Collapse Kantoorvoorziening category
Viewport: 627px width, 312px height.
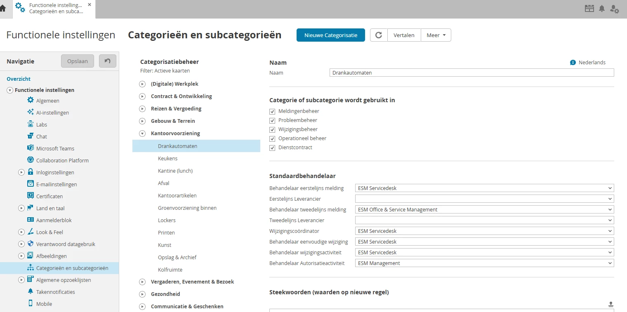[142, 133]
